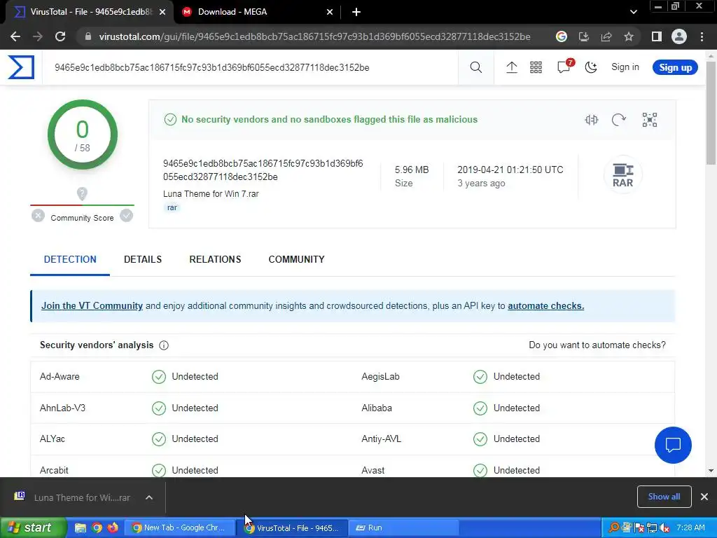Image resolution: width=717 pixels, height=538 pixels.
Task: Select the VirusTotal - File browser tab
Action: pyautogui.click(x=90, y=12)
